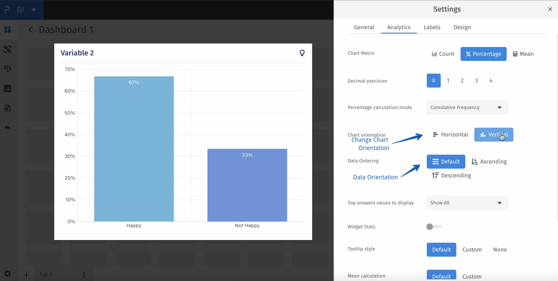The height and width of the screenshot is (281, 558).
Task: Click the Chart Metric label
Action: point(361,53)
